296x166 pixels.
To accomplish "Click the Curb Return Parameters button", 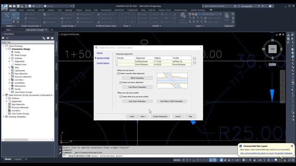I will (x=137, y=87).
